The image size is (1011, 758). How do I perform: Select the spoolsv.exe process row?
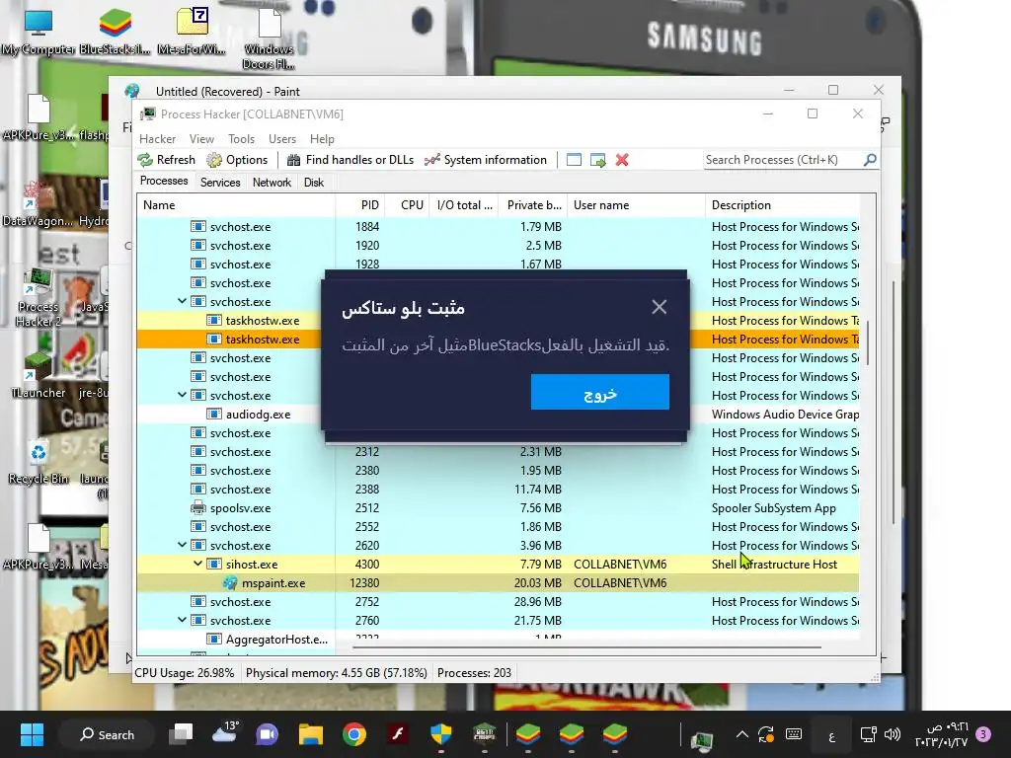[x=498, y=508]
